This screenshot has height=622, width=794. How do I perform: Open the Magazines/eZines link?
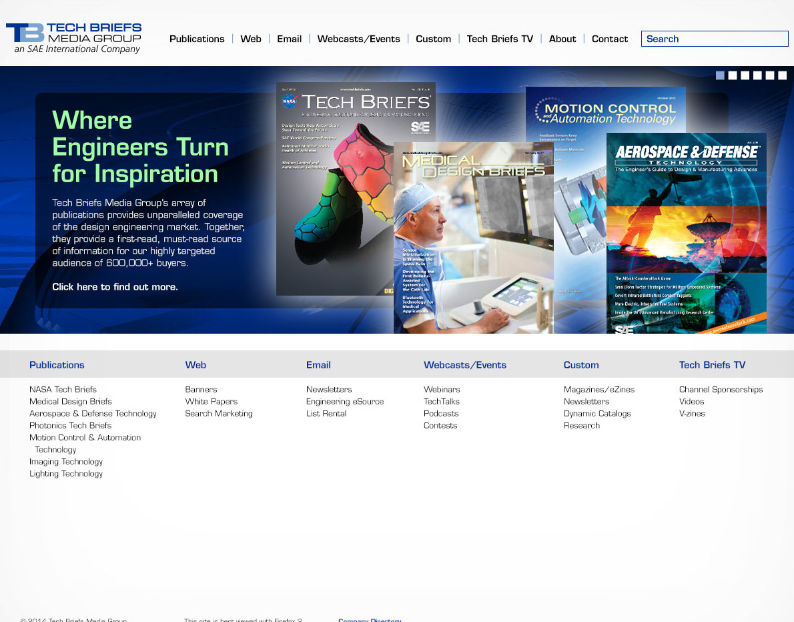coord(599,389)
